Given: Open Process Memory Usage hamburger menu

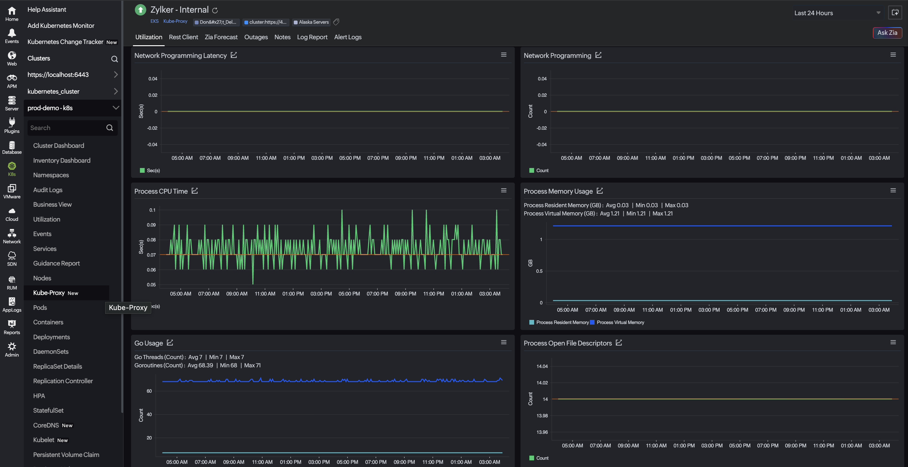Looking at the screenshot, I should (893, 190).
